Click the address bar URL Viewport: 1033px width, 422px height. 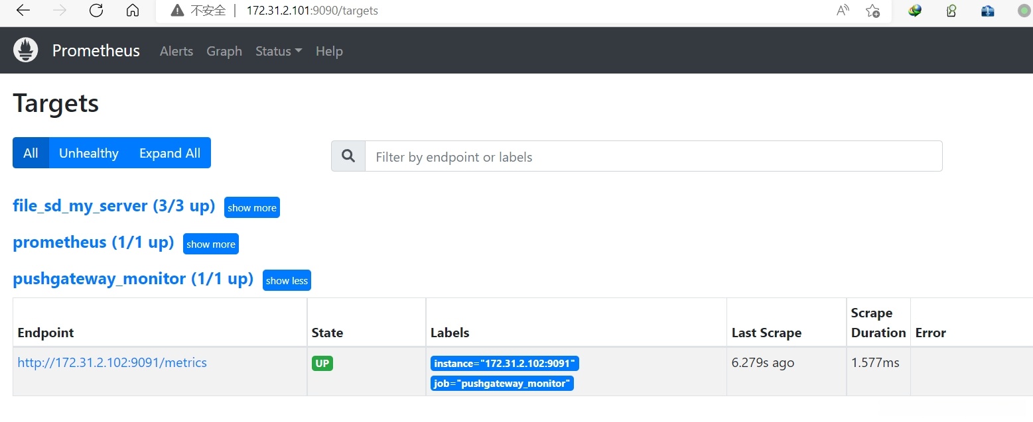312,11
